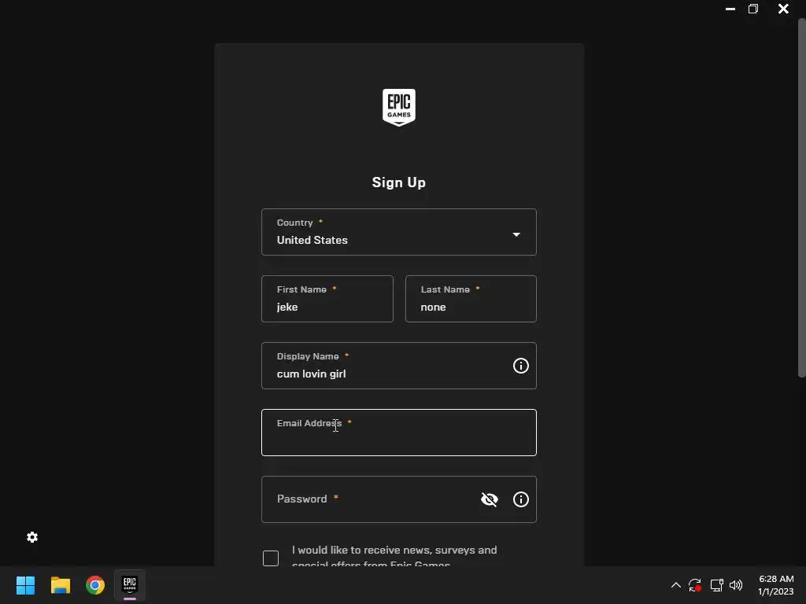Open the clock showing 6:28 AM
The image size is (806, 604).
[x=775, y=585]
